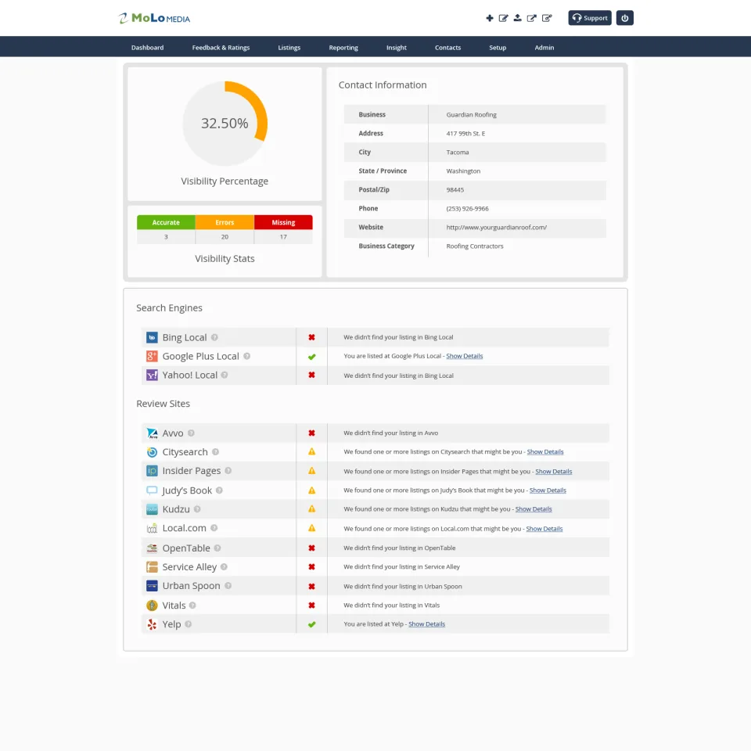Screen dimensions: 751x751
Task: Show Details for Google Plus Local listing
Action: (x=464, y=356)
